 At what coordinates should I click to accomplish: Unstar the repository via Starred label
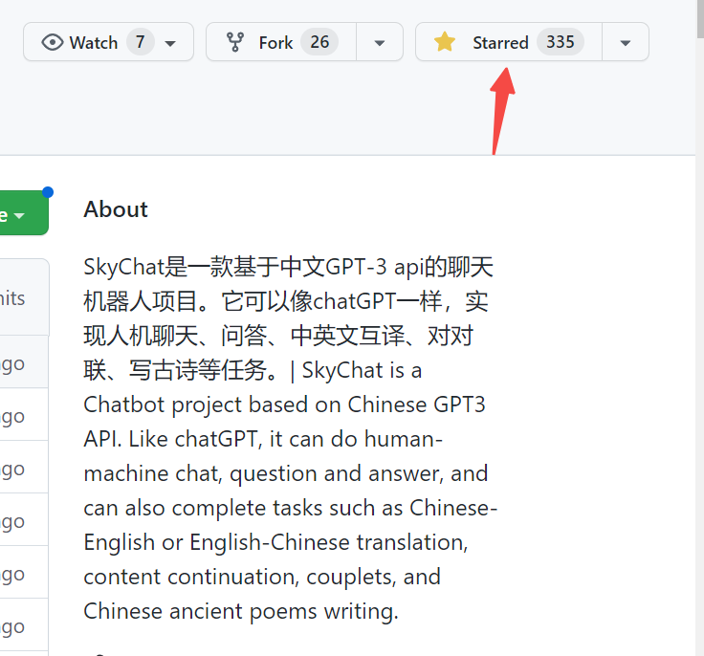[x=500, y=42]
